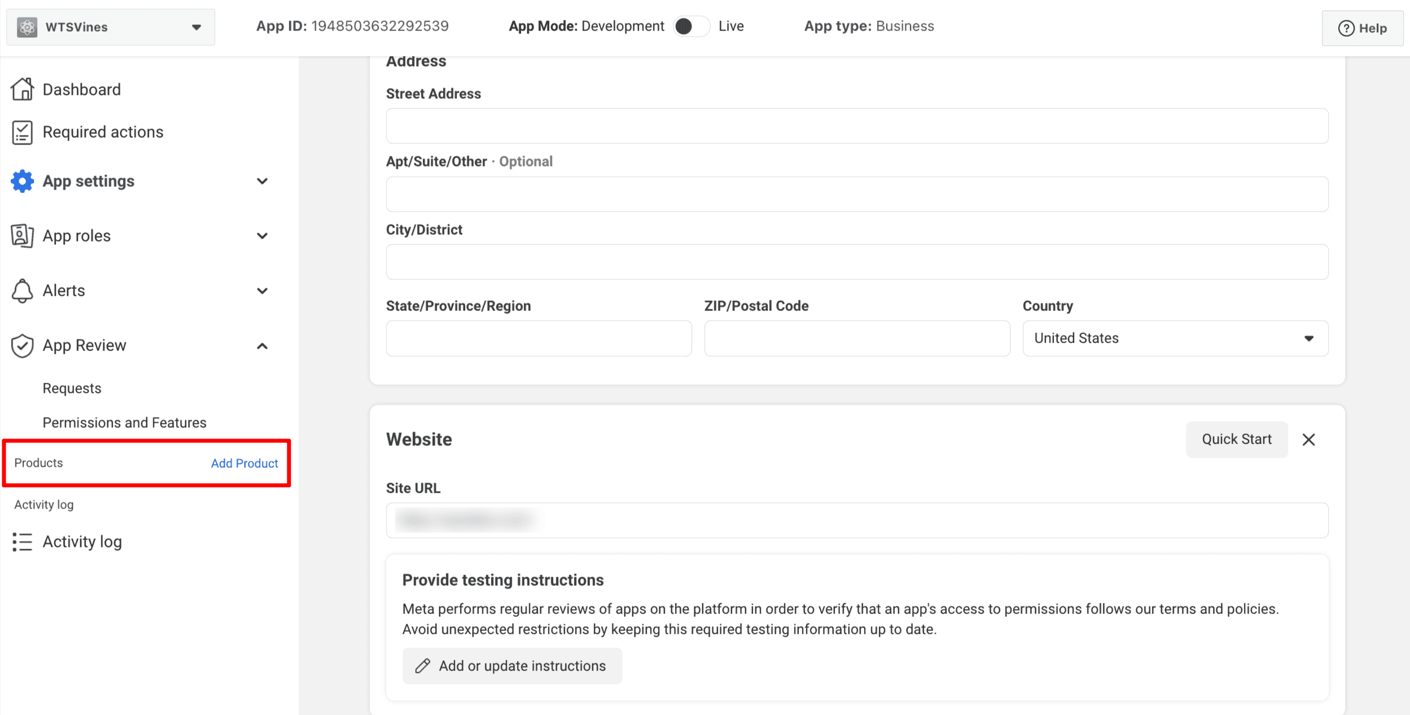Click the WTSVines app logo icon
The image size is (1410, 715).
27,27
